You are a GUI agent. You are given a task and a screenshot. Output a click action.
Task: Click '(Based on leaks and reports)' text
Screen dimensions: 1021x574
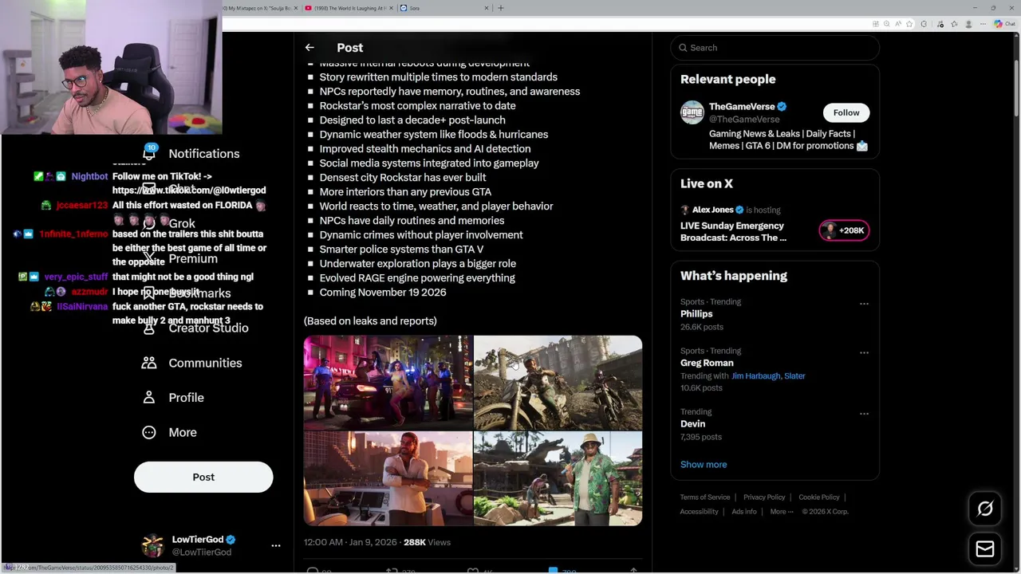coord(370,321)
